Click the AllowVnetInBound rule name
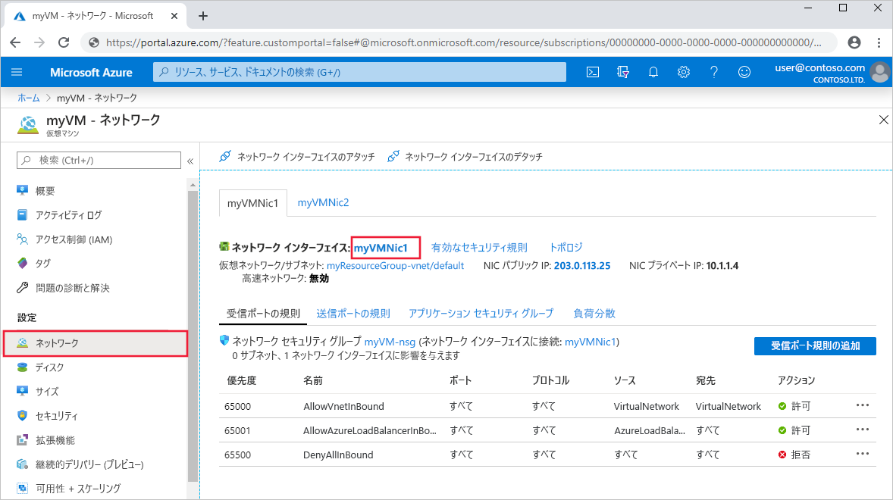Screen dimensions: 893x500 (343, 406)
